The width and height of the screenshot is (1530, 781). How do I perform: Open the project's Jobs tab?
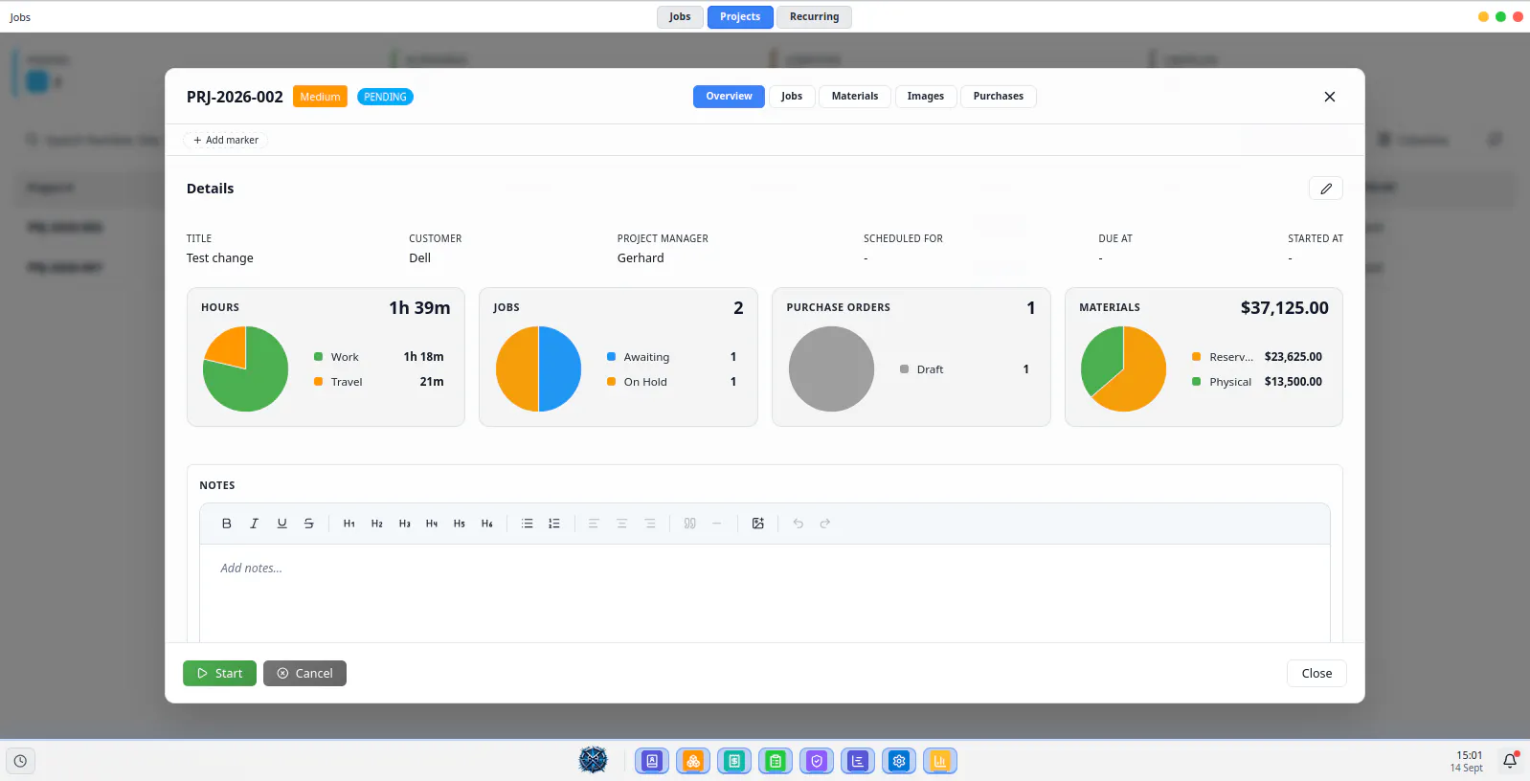[792, 97]
